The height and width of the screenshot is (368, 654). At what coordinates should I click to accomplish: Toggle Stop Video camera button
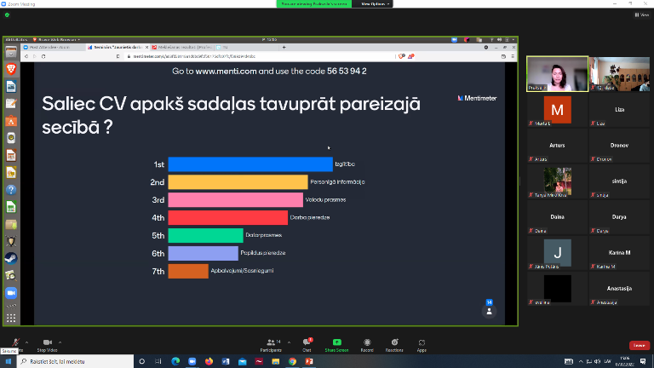coord(47,342)
